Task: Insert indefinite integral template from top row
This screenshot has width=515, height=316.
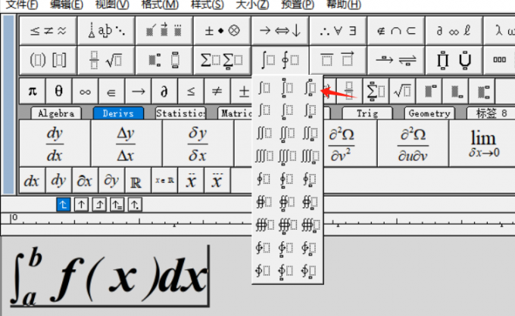Action: pyautogui.click(x=264, y=88)
